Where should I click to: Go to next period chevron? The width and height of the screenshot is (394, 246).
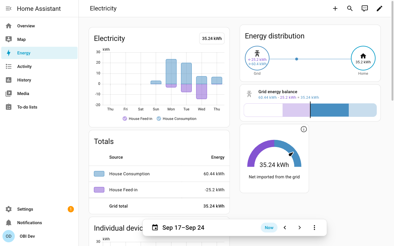click(300, 228)
